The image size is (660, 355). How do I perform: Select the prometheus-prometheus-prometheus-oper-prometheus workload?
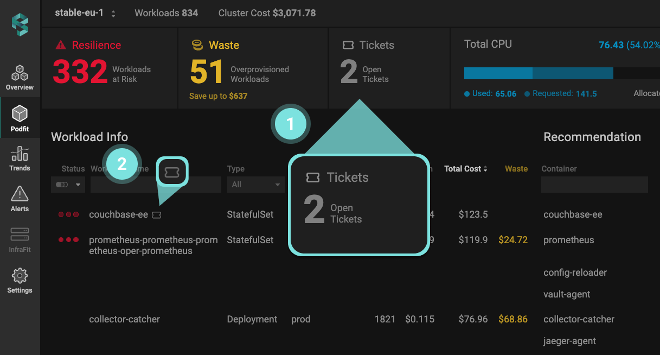pos(153,245)
